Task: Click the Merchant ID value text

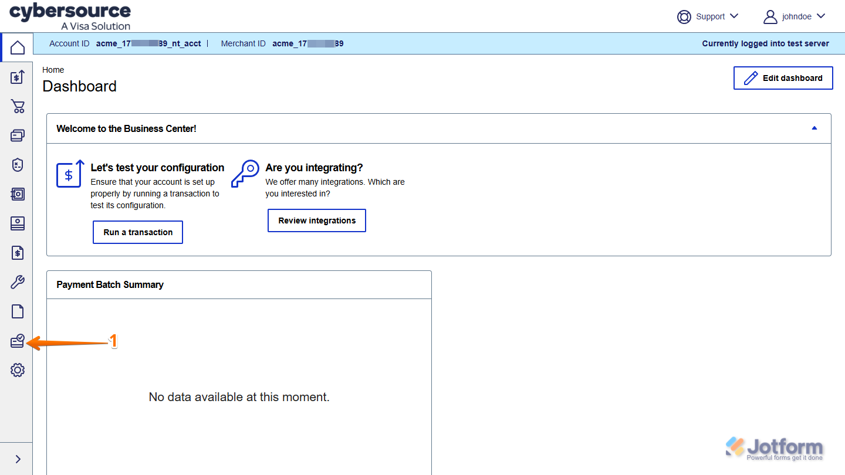Action: point(308,43)
